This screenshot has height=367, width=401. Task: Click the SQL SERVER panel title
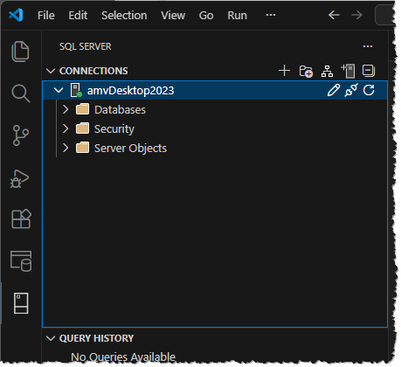(86, 46)
